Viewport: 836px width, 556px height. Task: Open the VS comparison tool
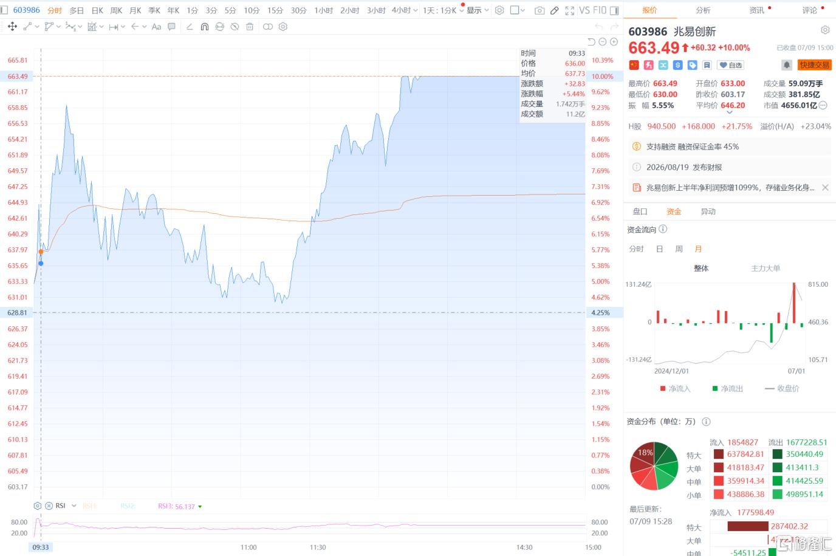[x=584, y=10]
